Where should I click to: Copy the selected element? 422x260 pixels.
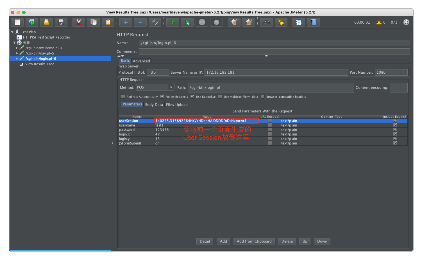tap(94, 22)
